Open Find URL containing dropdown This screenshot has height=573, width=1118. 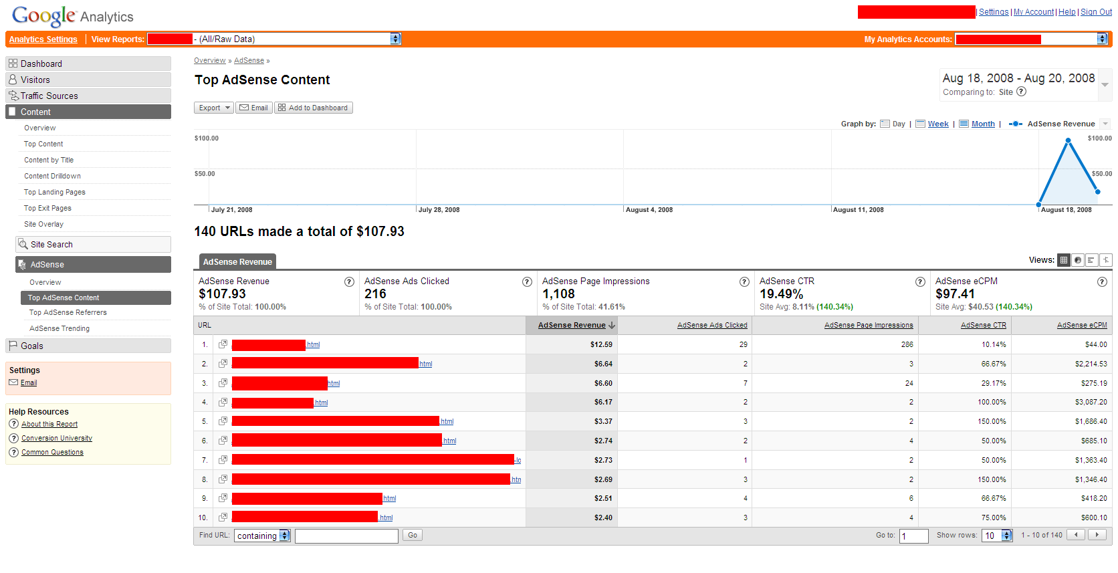(262, 536)
